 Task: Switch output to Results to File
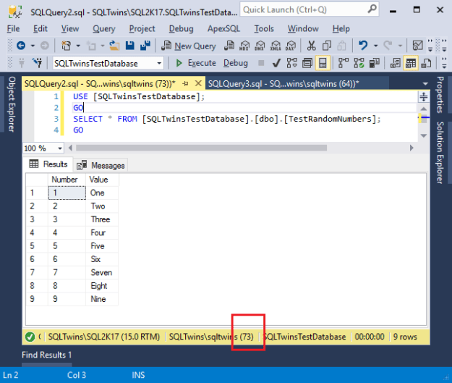pyautogui.click(x=426, y=63)
